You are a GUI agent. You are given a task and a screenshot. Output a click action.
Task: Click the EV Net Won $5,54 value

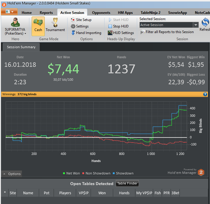[176, 65]
